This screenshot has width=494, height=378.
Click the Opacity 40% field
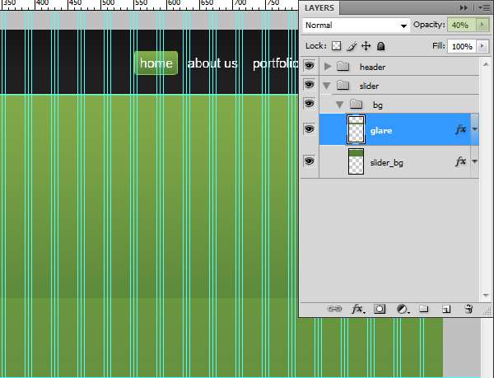click(462, 25)
